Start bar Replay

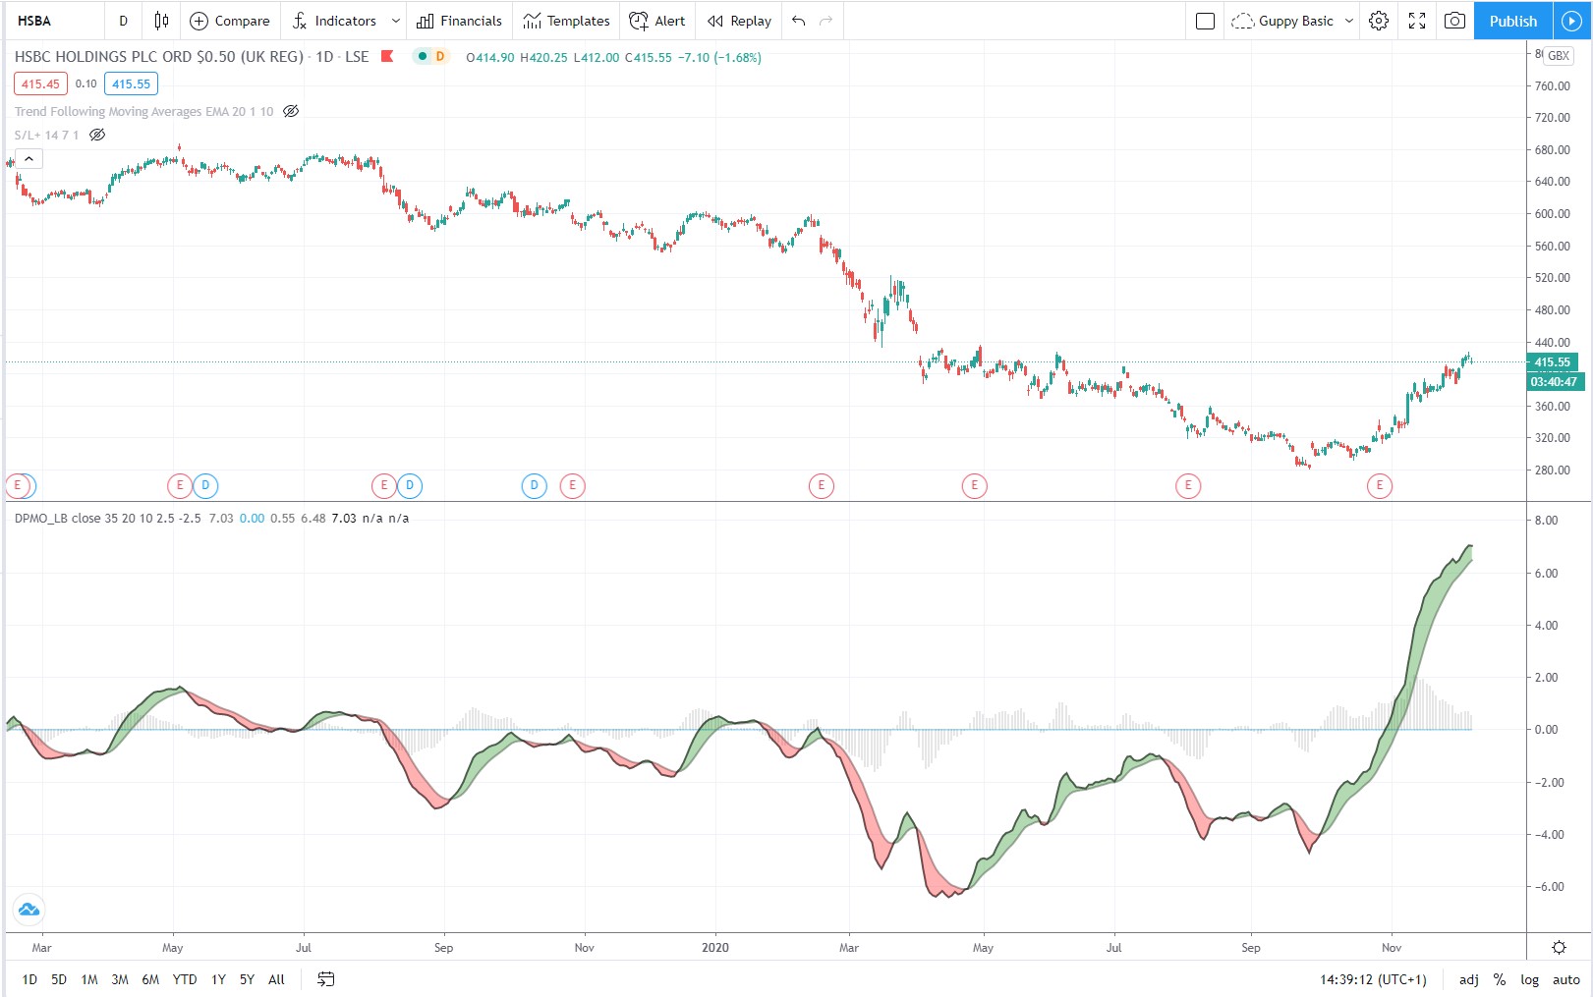tap(739, 21)
